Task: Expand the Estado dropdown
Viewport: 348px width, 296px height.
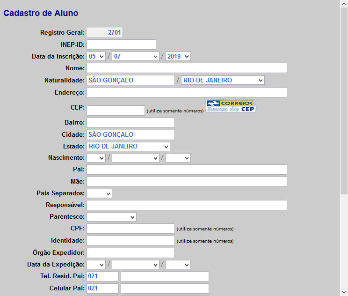Action: point(128,147)
